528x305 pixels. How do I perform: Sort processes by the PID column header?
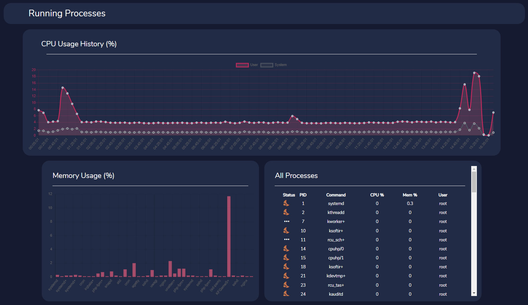(303, 195)
